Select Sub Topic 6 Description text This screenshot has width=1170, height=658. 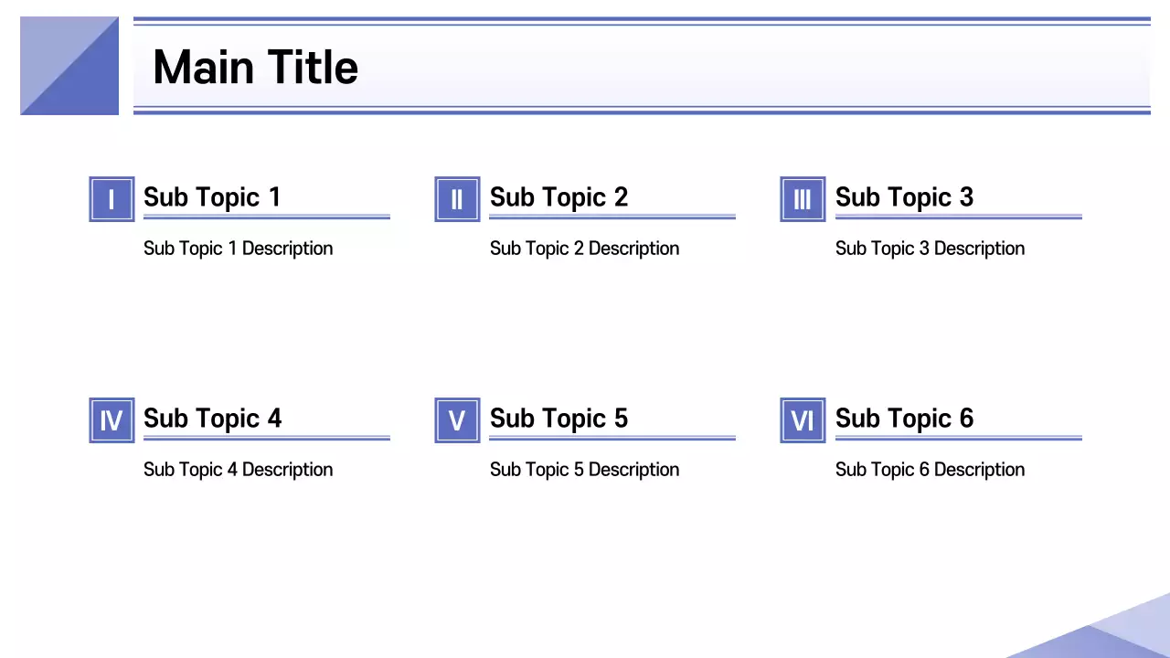coord(930,470)
